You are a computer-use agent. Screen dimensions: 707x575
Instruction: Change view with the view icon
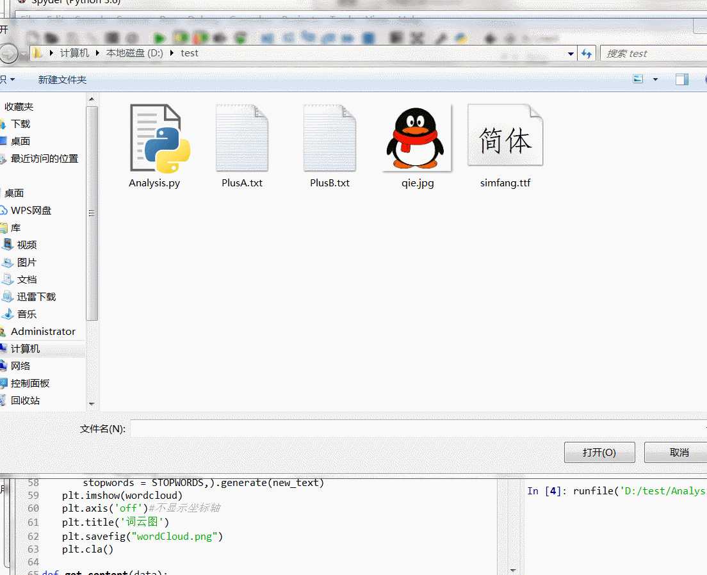638,79
